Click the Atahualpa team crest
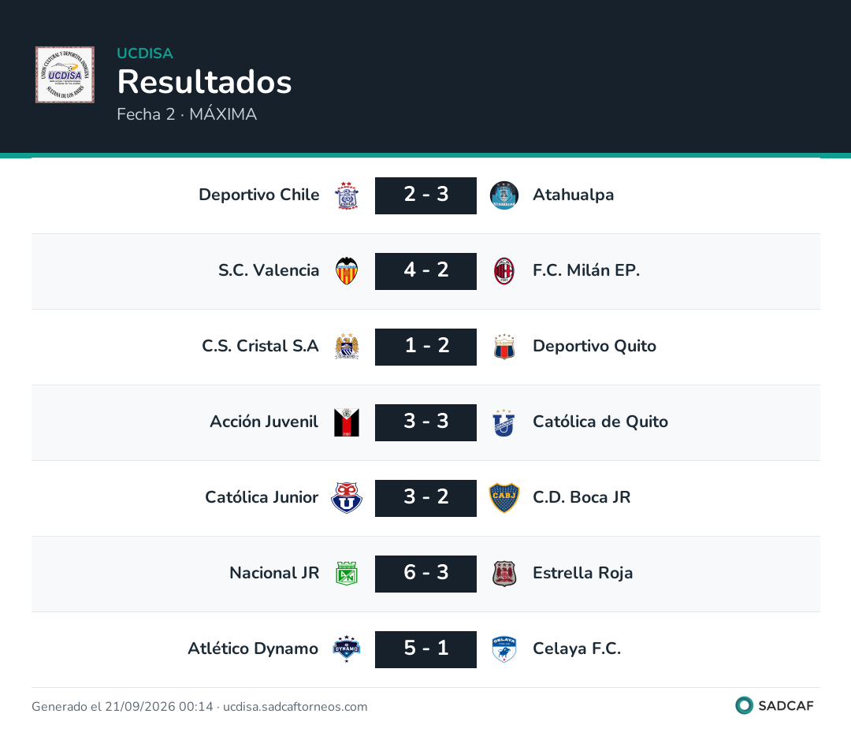This screenshot has height=747, width=851. [504, 195]
